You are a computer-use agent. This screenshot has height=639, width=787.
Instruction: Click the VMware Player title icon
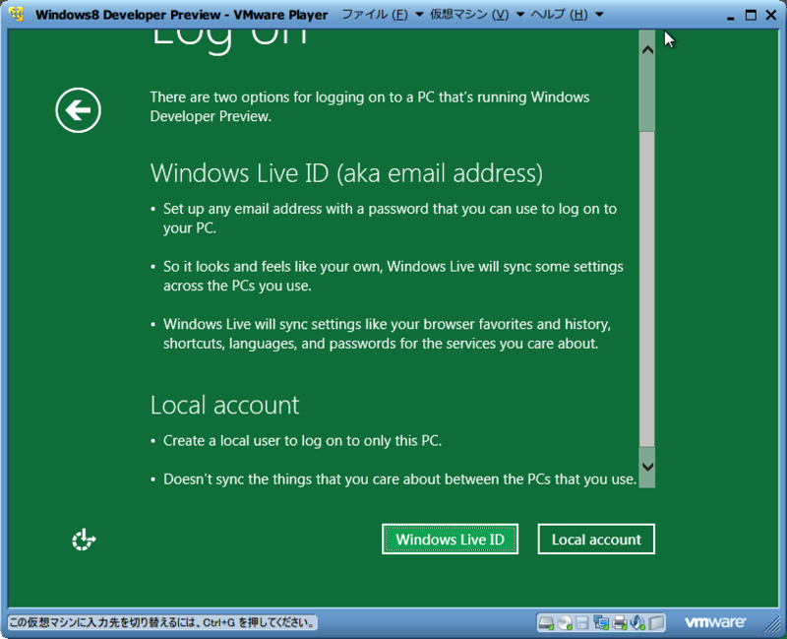click(16, 14)
